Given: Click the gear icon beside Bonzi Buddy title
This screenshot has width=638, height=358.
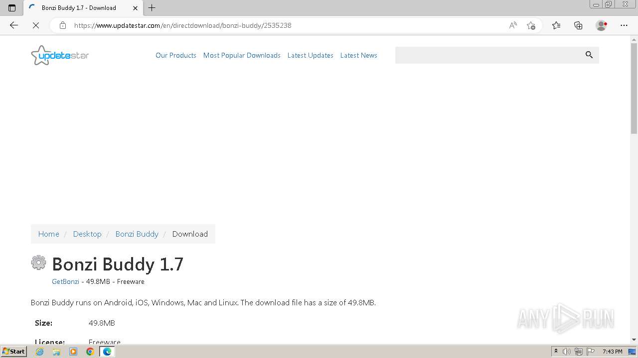Looking at the screenshot, I should pos(38,263).
